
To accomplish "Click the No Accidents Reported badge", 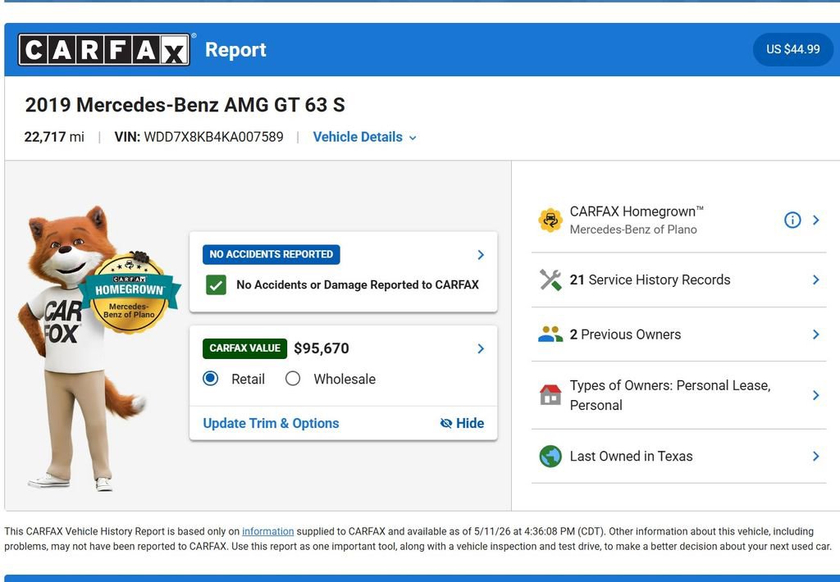I will click(x=271, y=254).
